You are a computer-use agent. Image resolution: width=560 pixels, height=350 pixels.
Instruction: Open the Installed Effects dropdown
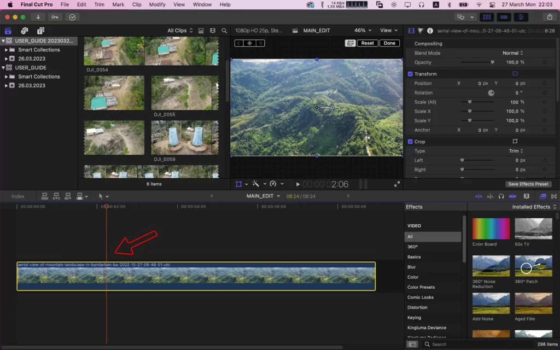534,207
